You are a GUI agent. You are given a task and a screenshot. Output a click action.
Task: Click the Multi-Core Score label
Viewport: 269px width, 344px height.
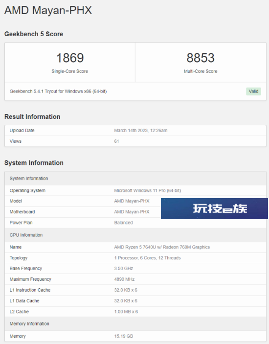click(201, 71)
